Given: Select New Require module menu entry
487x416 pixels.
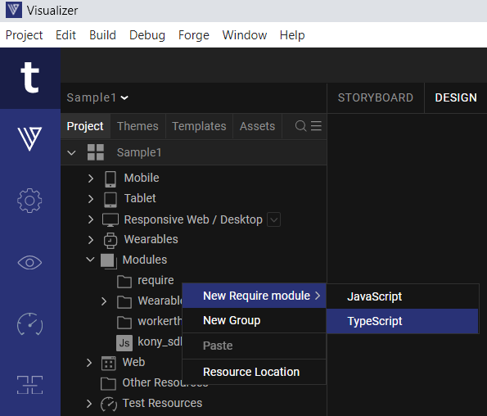Looking at the screenshot, I should click(x=254, y=296).
